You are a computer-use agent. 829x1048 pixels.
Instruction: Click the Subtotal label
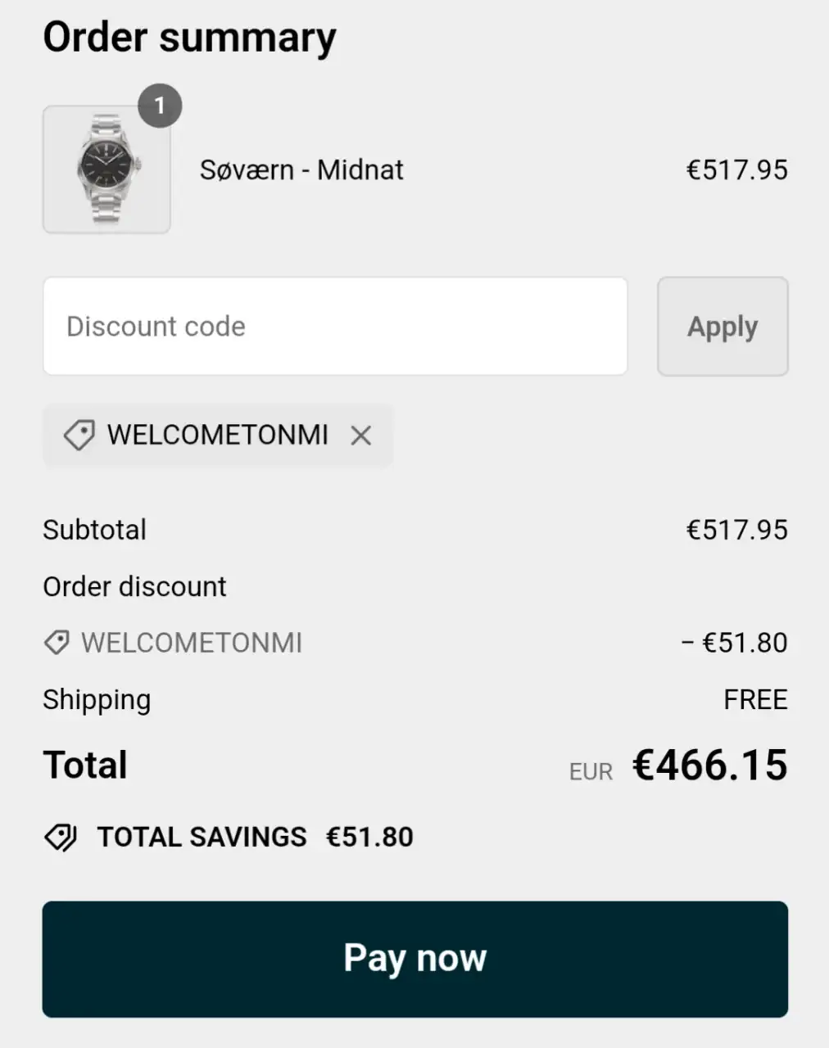[94, 530]
